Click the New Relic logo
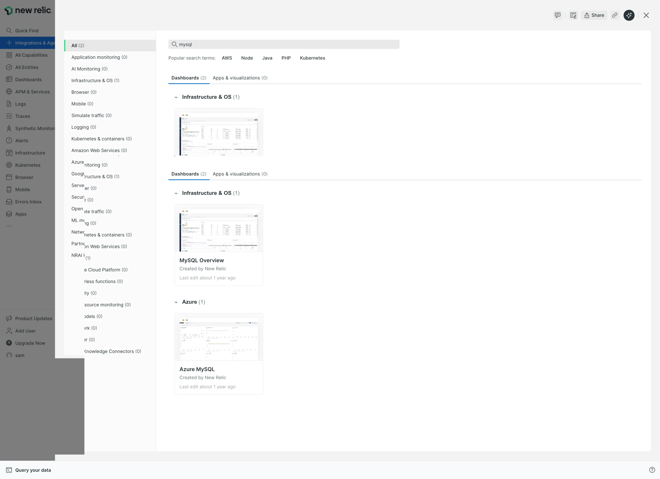The image size is (660, 479). tap(28, 11)
